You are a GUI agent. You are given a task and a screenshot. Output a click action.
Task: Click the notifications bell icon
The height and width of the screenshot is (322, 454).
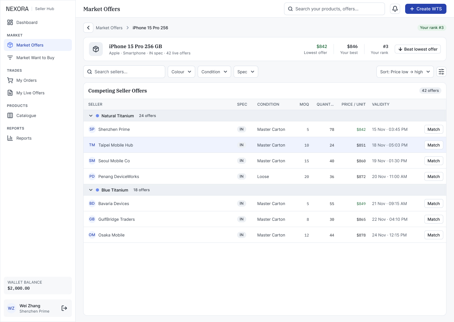tap(395, 9)
